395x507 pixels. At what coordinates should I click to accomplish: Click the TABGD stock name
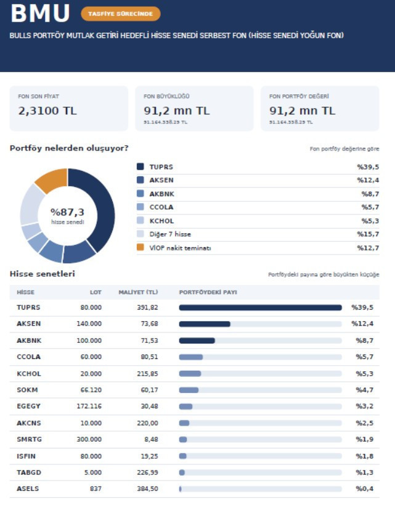[29, 472]
